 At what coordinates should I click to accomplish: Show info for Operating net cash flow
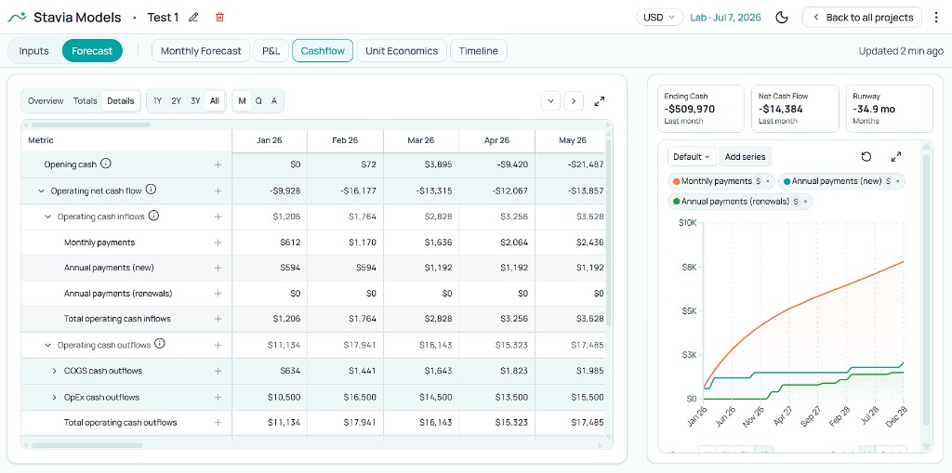[152, 190]
